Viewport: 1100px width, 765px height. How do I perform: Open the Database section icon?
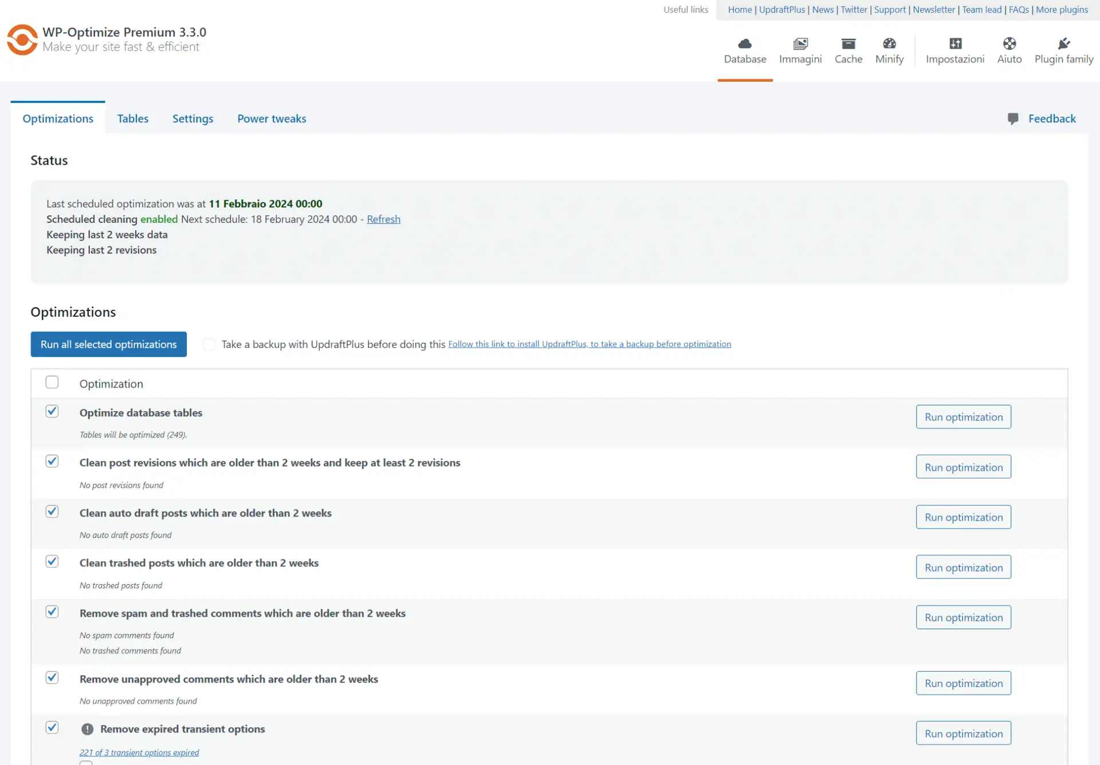click(x=745, y=44)
